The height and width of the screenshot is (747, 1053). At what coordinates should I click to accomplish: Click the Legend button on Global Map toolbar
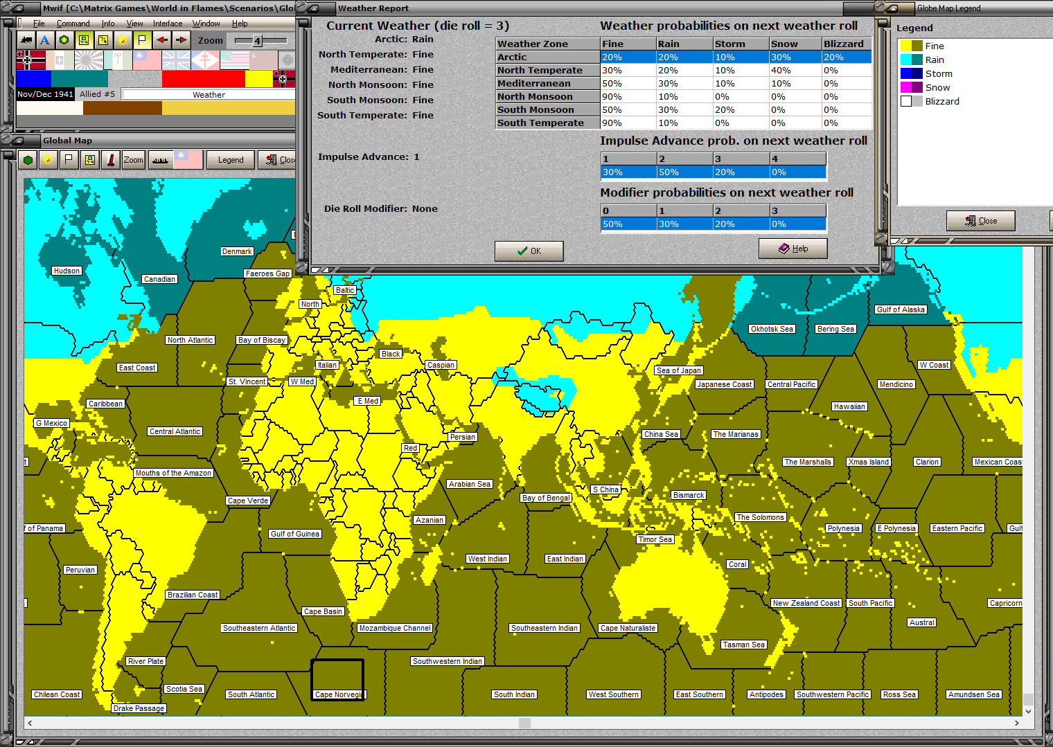click(x=231, y=160)
